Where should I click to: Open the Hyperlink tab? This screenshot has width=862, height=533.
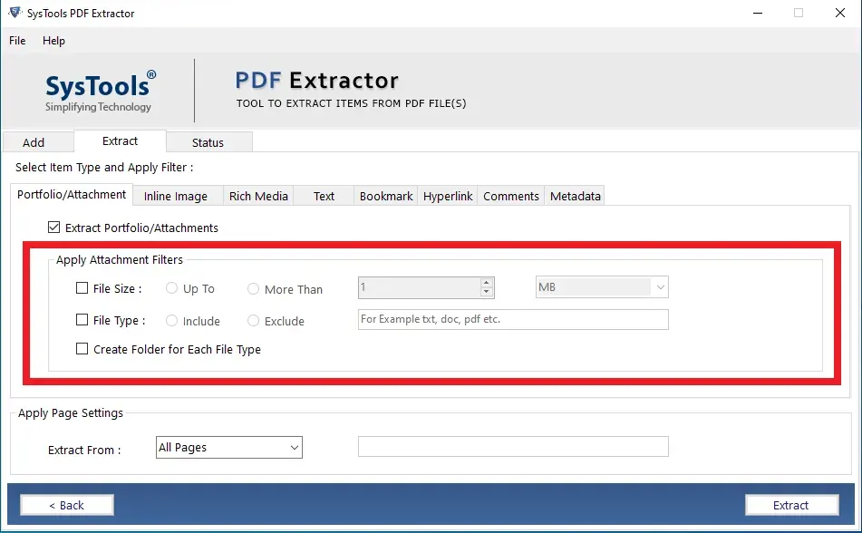(x=448, y=197)
